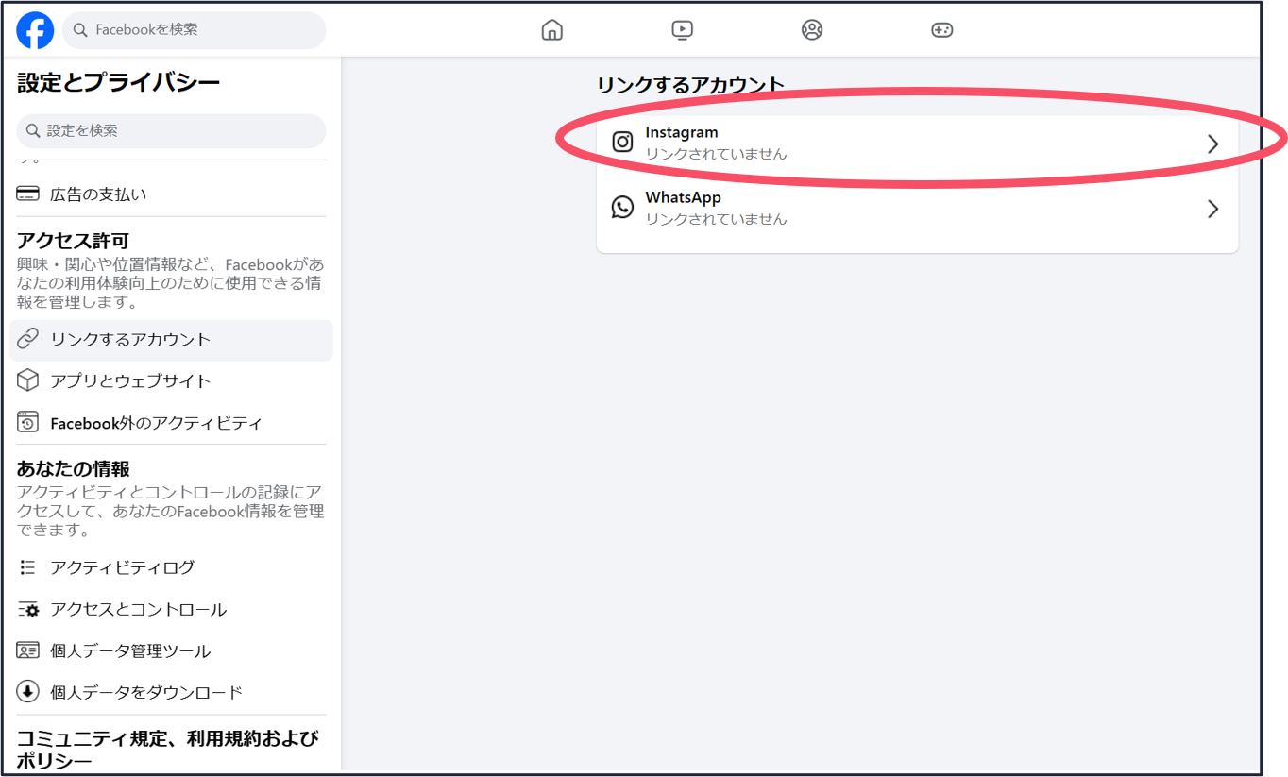Select リンクするアカウント in the sidebar
The width and height of the screenshot is (1288, 777).
coord(130,340)
